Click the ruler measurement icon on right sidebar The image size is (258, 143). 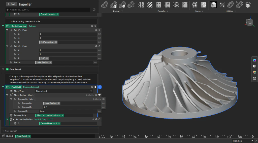(254, 79)
